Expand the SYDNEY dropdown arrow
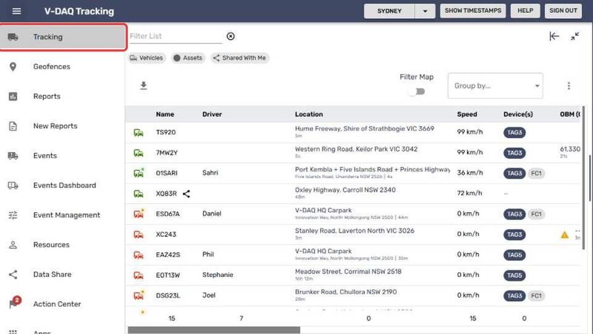This screenshot has width=593, height=334. pos(425,11)
